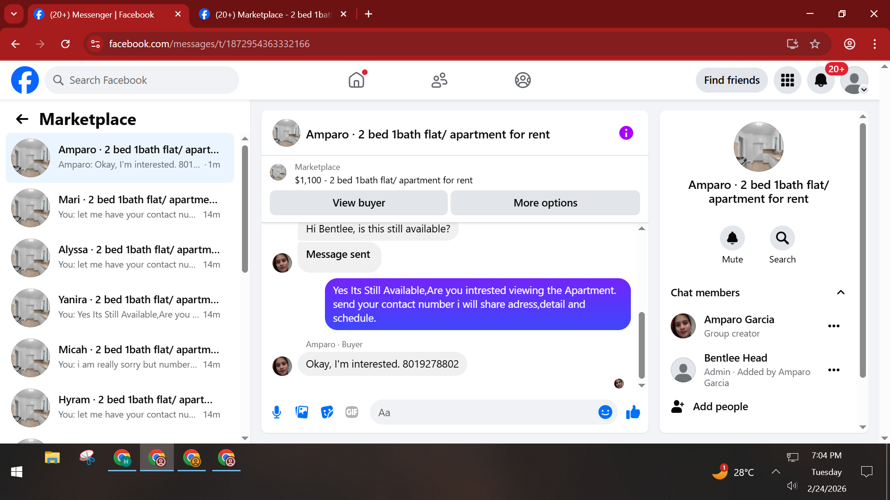Open conversation information purple icon
Viewport: 890px width, 500px height.
tap(626, 133)
